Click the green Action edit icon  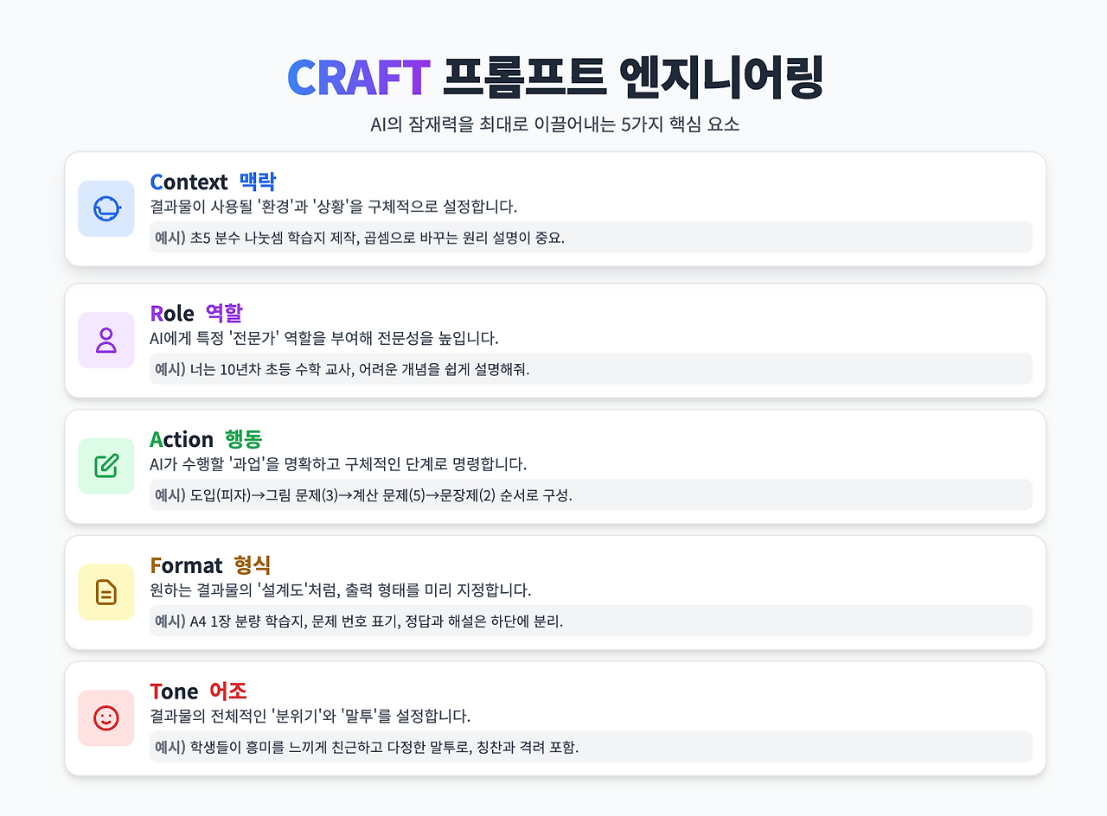pyautogui.click(x=106, y=466)
